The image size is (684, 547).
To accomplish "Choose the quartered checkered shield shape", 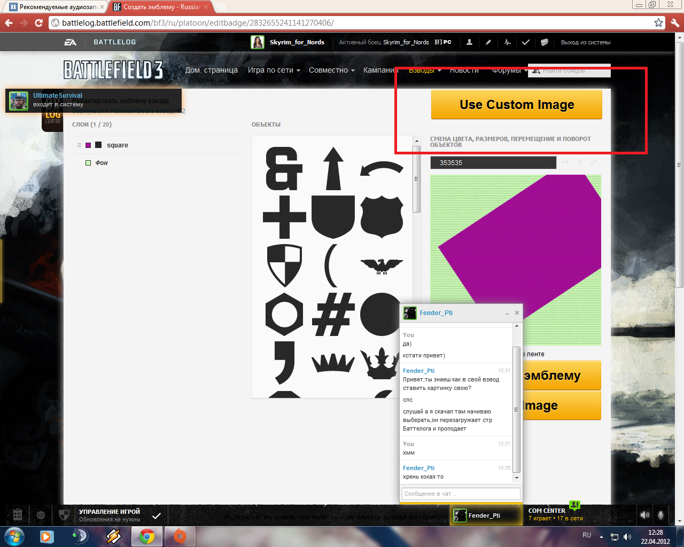I will click(x=284, y=265).
